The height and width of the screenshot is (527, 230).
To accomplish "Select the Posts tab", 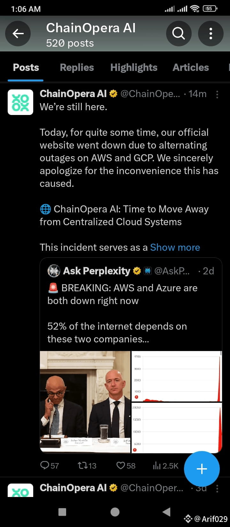I will click(26, 67).
